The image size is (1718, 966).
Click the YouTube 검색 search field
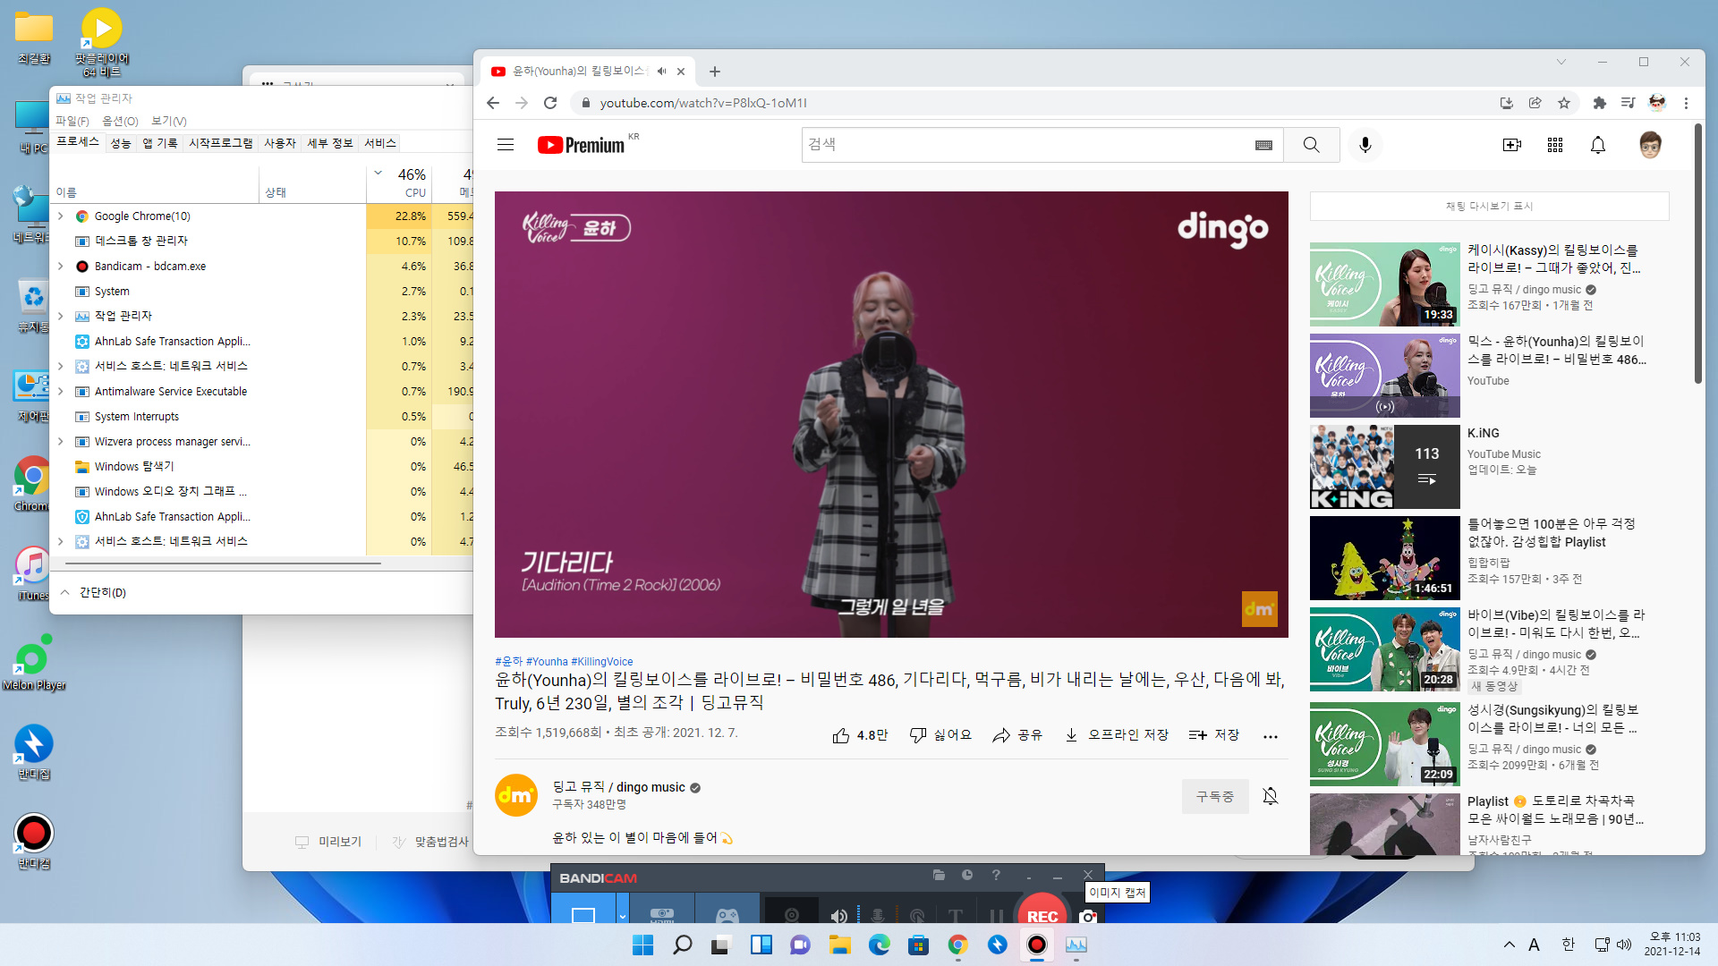(x=1029, y=145)
